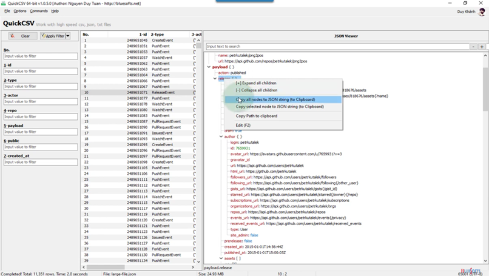Open the File menu
This screenshot has width=489, height=276.
click(x=7, y=11)
